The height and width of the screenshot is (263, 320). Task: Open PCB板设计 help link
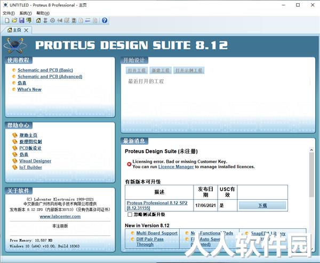coord(30,148)
